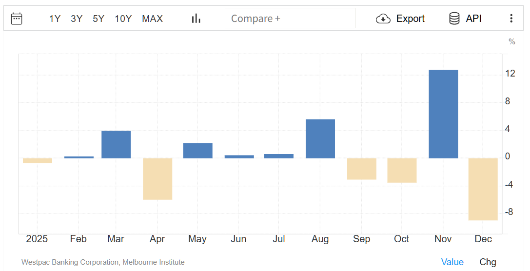Select the 1Y time range

coord(55,19)
